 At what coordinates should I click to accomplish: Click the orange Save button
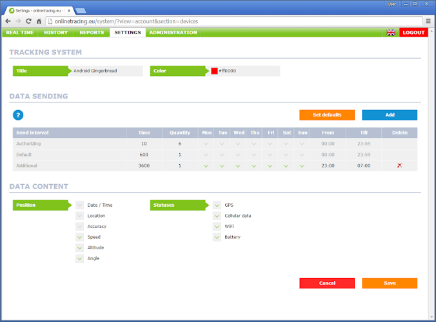pos(389,283)
